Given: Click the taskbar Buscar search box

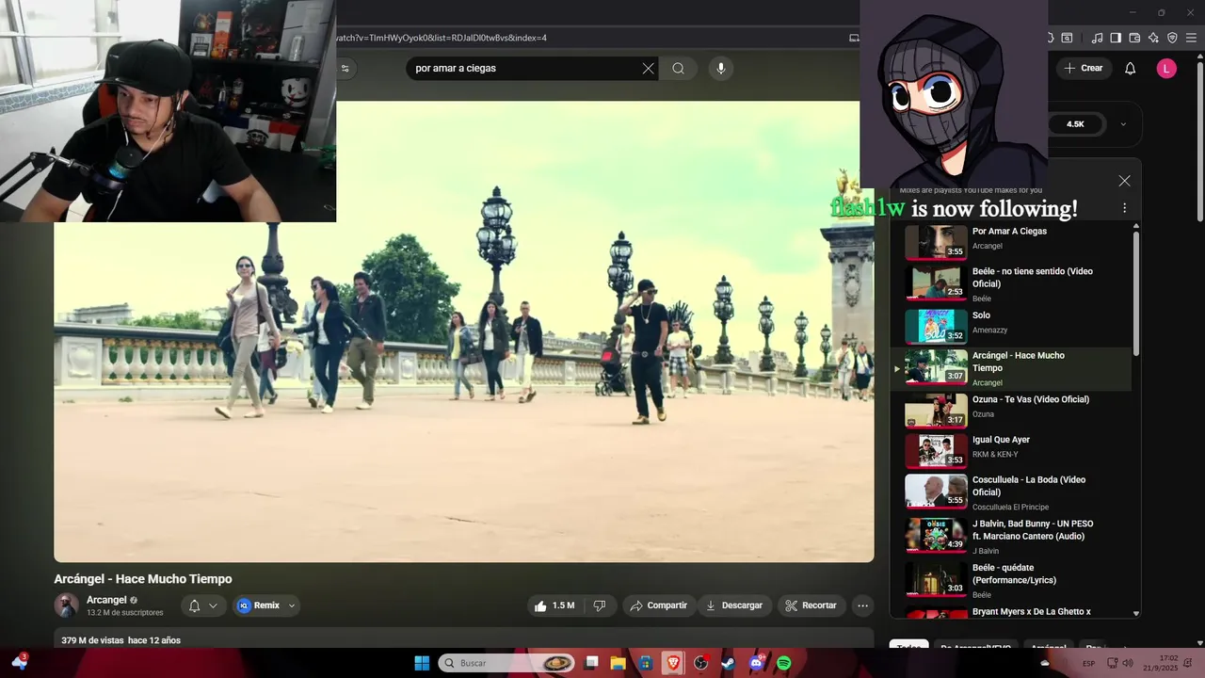Looking at the screenshot, I should [508, 663].
